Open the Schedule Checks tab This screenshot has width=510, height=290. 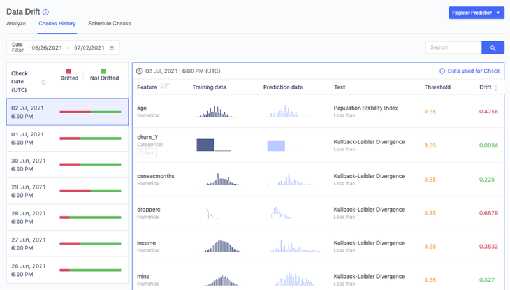110,24
